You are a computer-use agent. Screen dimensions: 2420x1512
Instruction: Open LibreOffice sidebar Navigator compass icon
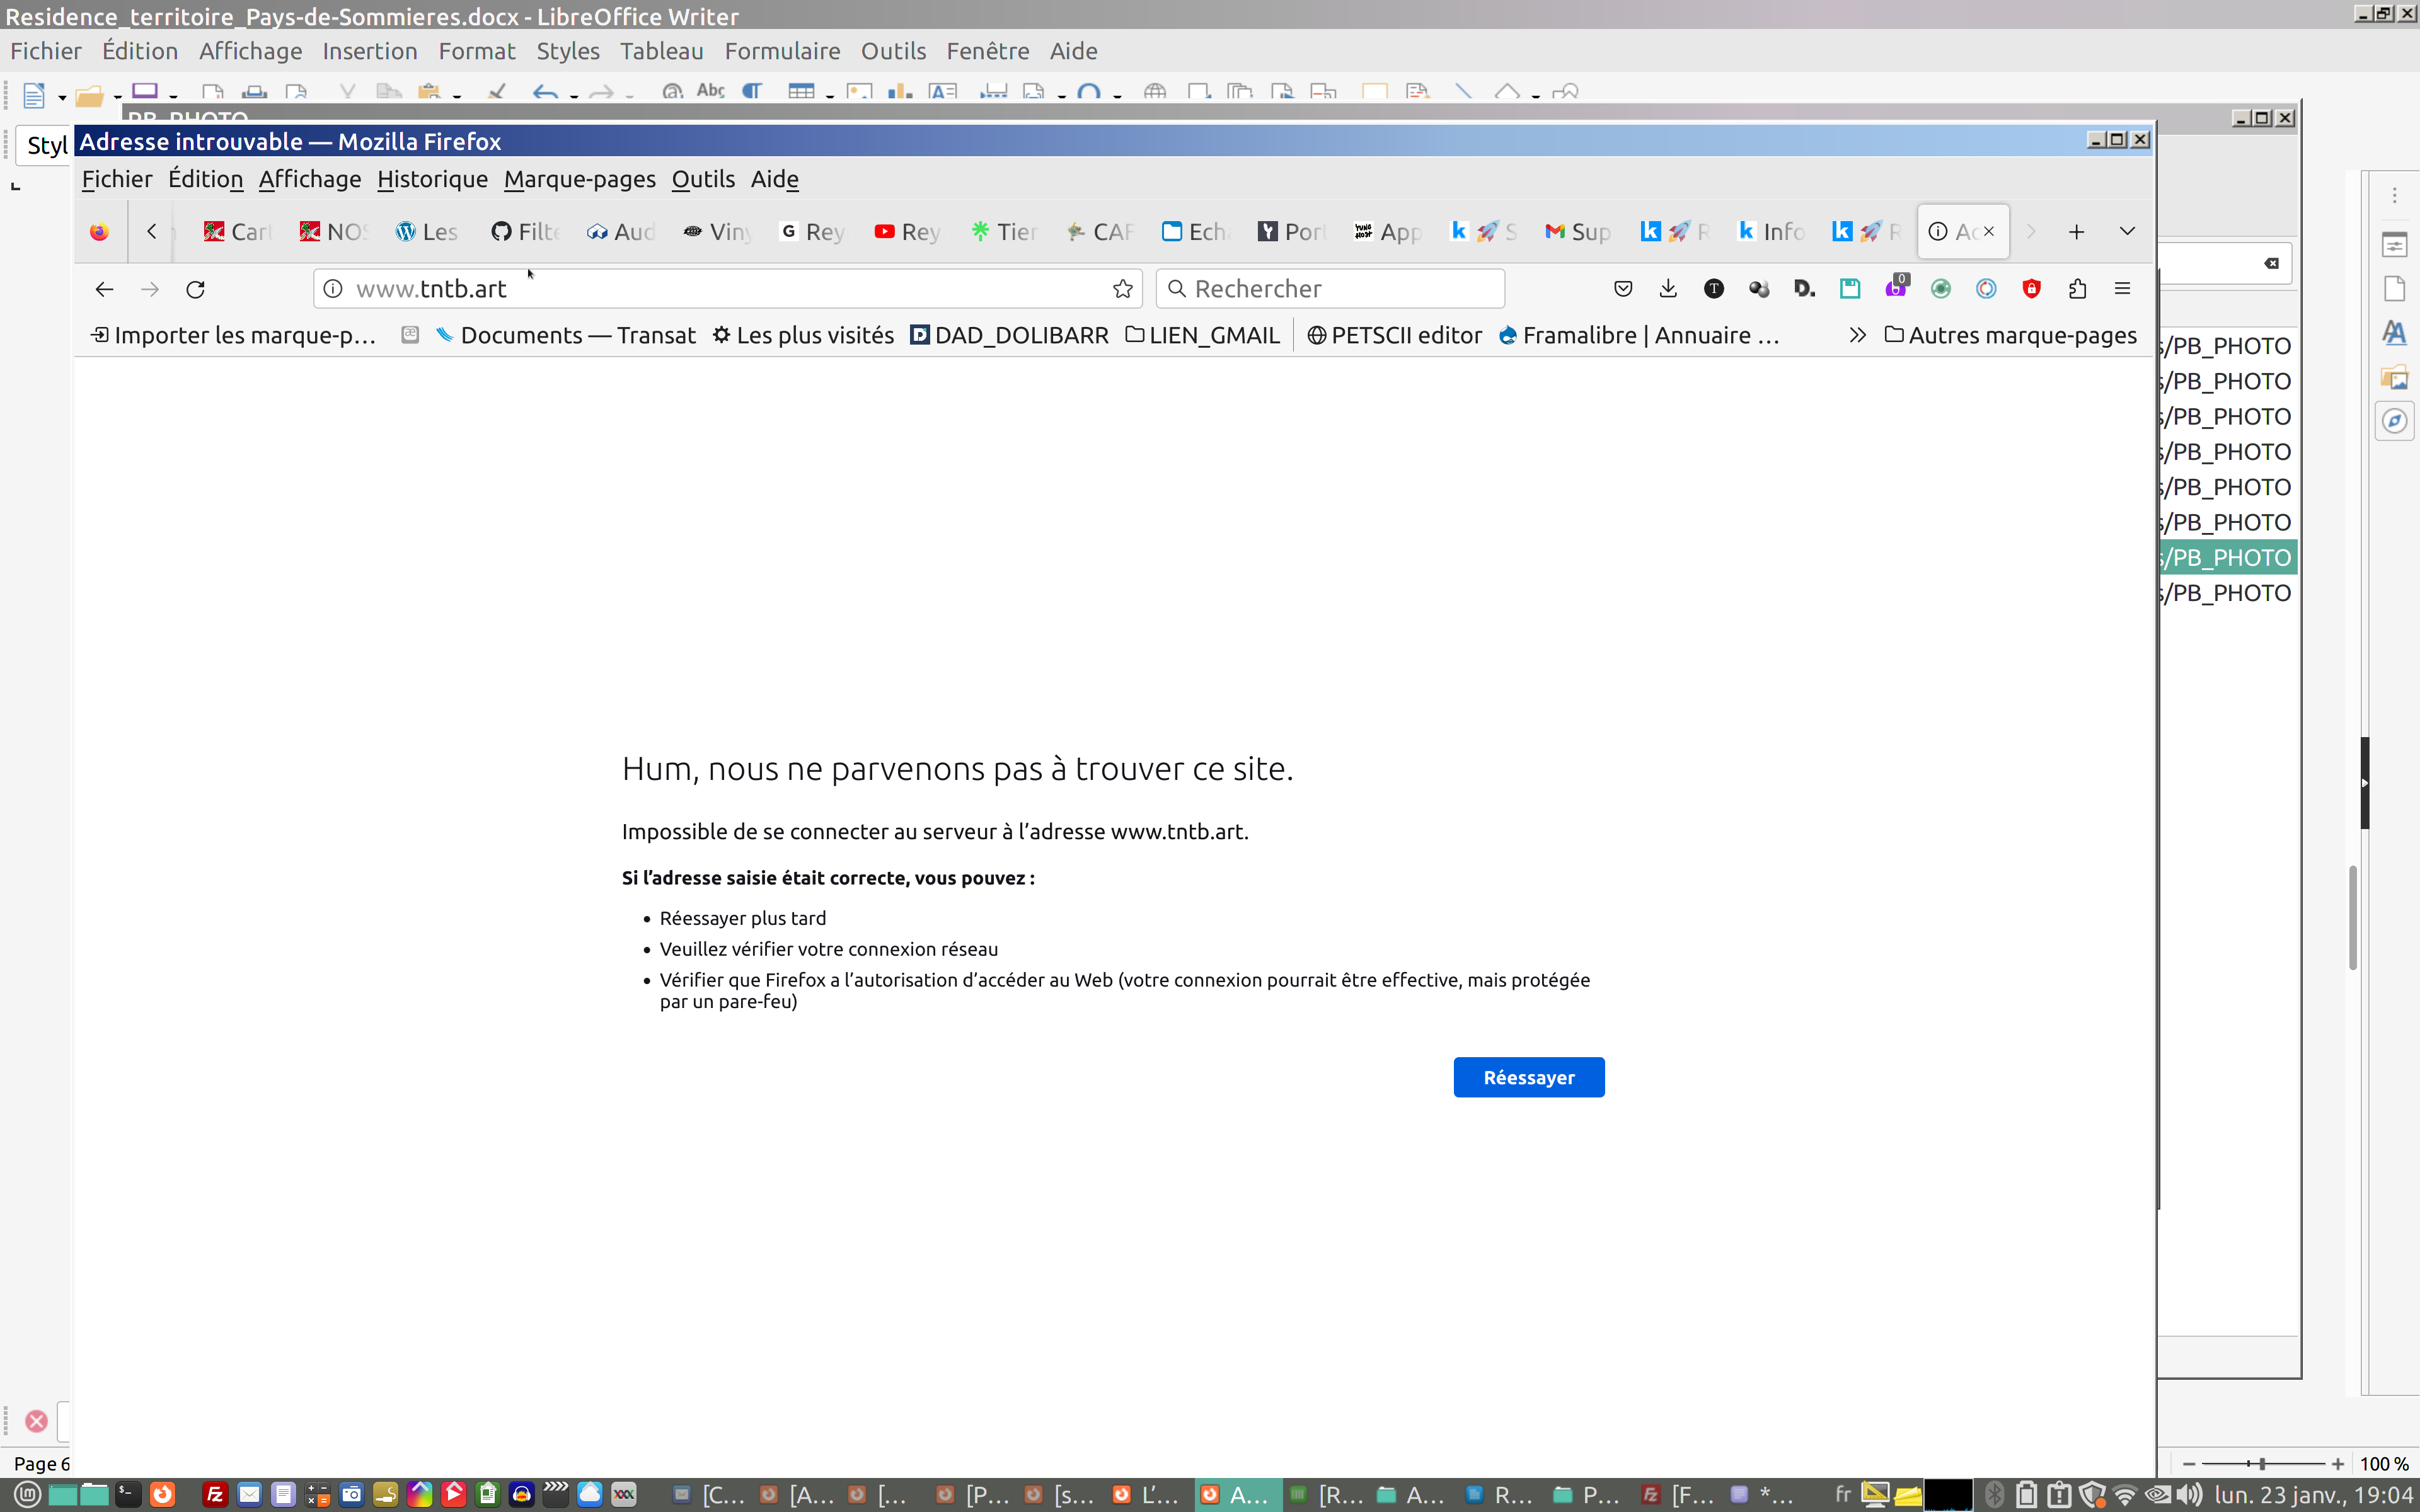2394,421
